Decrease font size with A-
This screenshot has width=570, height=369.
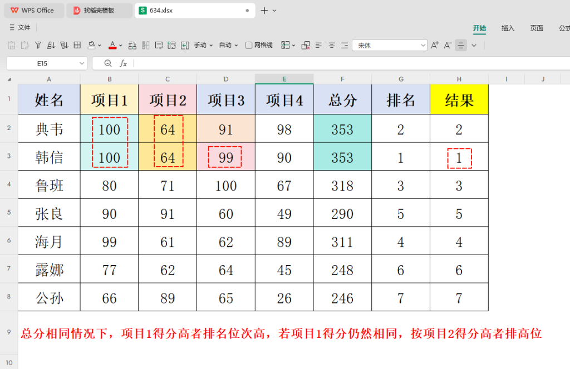448,46
